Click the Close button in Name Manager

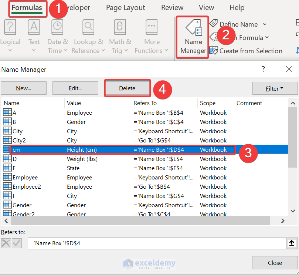[275, 263]
